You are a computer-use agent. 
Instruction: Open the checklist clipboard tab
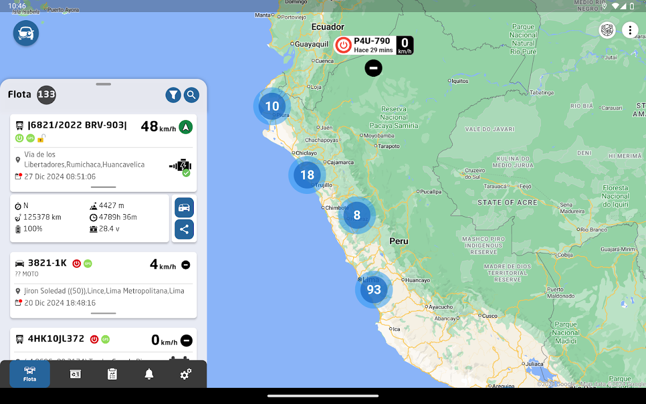112,374
